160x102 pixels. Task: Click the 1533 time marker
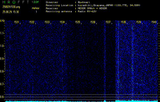pyautogui.click(x=47, y=22)
